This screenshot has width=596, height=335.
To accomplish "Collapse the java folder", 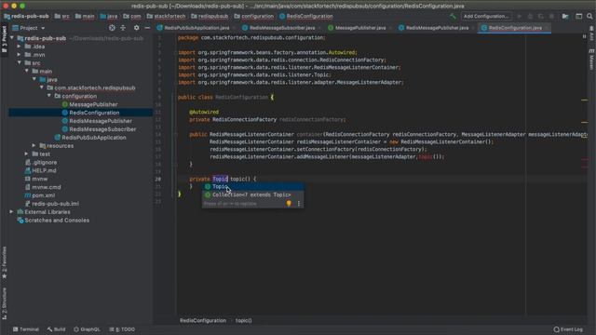I will [34, 79].
